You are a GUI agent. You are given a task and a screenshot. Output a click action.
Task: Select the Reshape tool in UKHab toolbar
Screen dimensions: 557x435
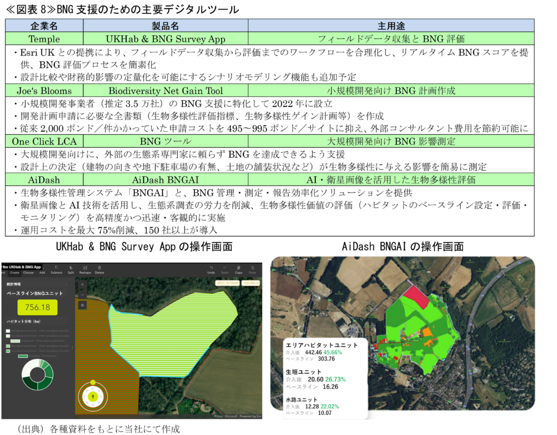pyautogui.click(x=85, y=270)
